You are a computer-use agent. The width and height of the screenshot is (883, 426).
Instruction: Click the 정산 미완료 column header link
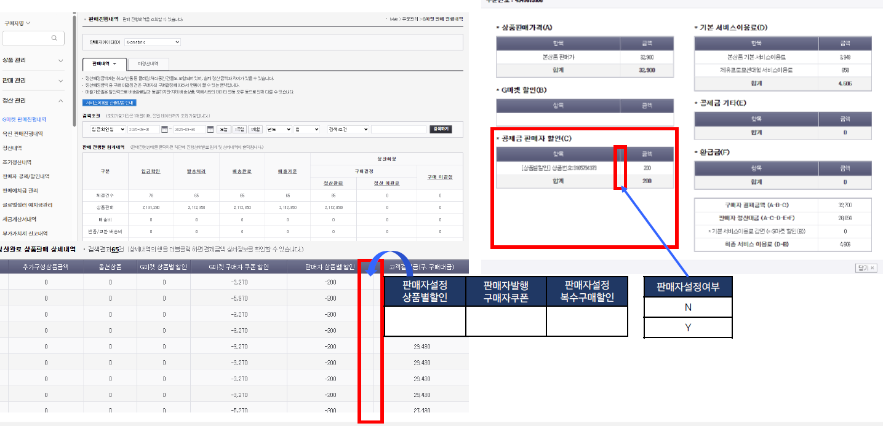point(386,183)
